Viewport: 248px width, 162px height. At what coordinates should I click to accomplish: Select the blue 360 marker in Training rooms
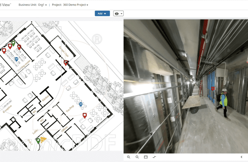coord(16,59)
